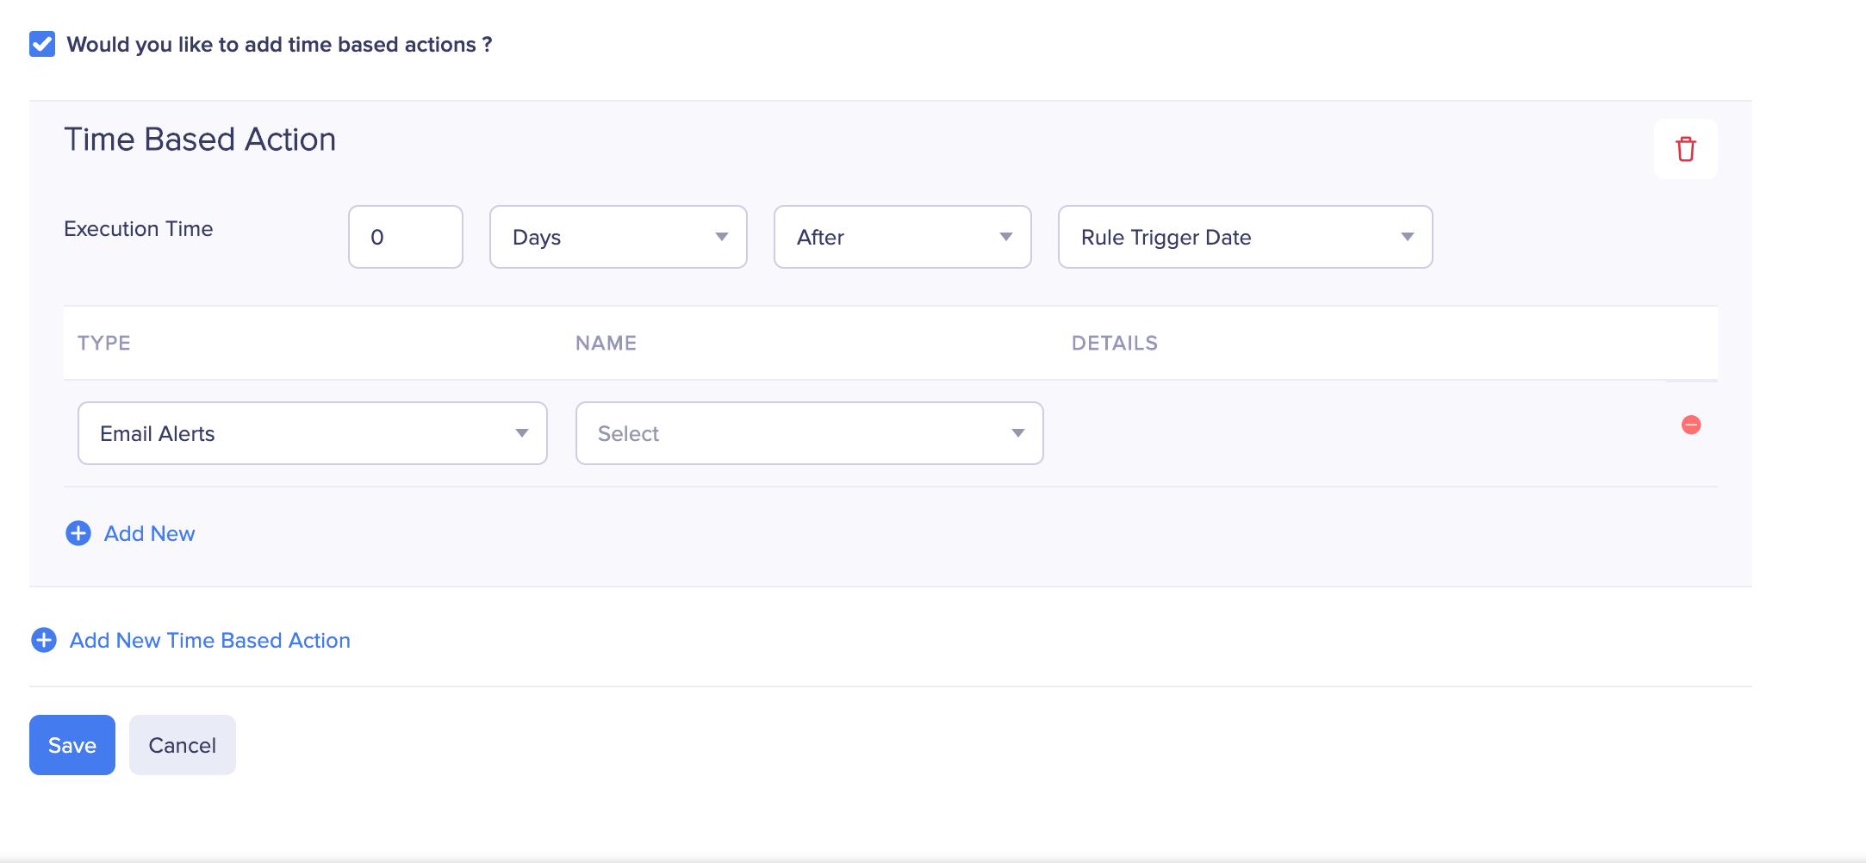Click the Add New link
Viewport: 1866px width, 863px height.
point(149,533)
